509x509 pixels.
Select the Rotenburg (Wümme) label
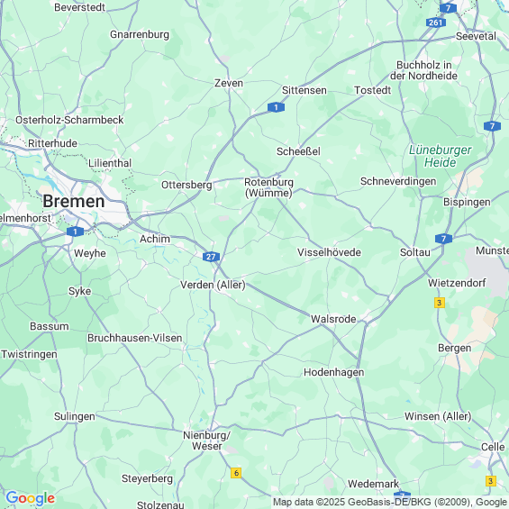tap(268, 187)
